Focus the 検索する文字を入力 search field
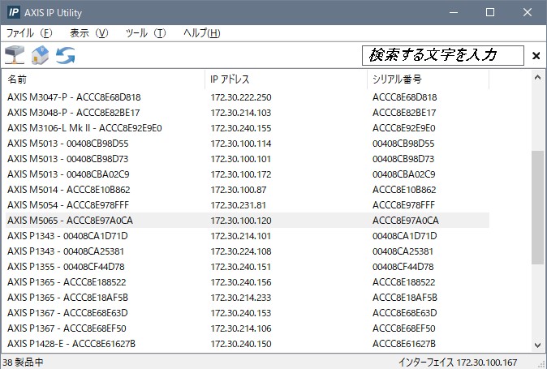 (442, 55)
